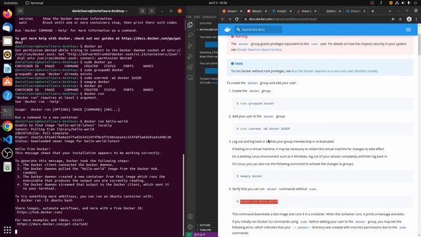Open Ubuntu Software from the dock
The width and height of the screenshot is (421, 237).
(7, 82)
